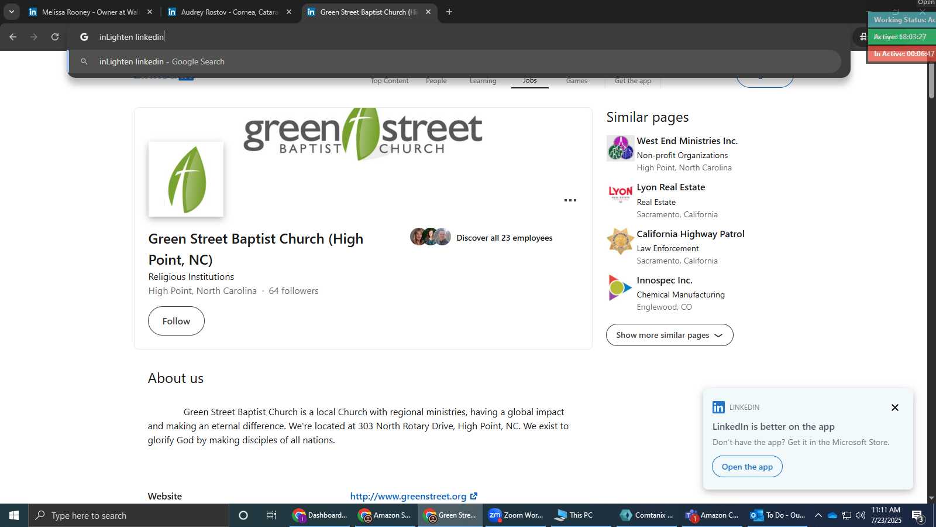This screenshot has width=936, height=527.
Task: Open Task View on the taskbar
Action: (271, 515)
